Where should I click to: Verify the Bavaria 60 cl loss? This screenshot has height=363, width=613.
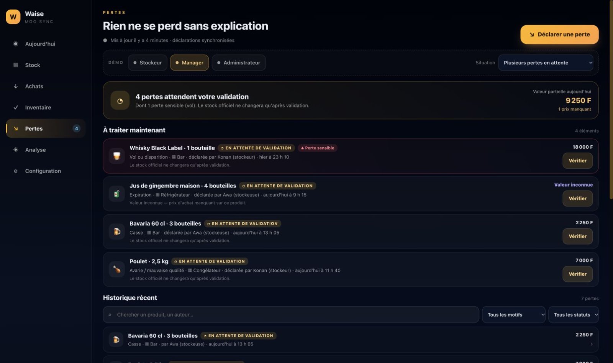577,236
